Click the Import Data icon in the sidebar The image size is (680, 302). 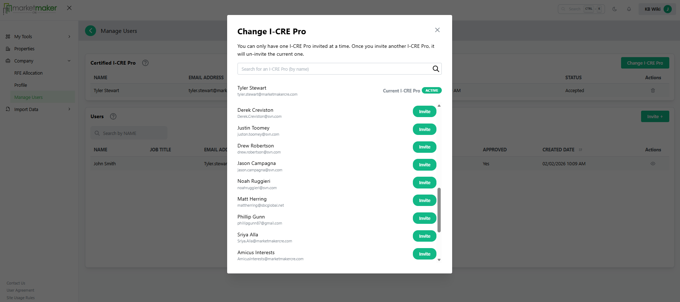pyautogui.click(x=7, y=109)
